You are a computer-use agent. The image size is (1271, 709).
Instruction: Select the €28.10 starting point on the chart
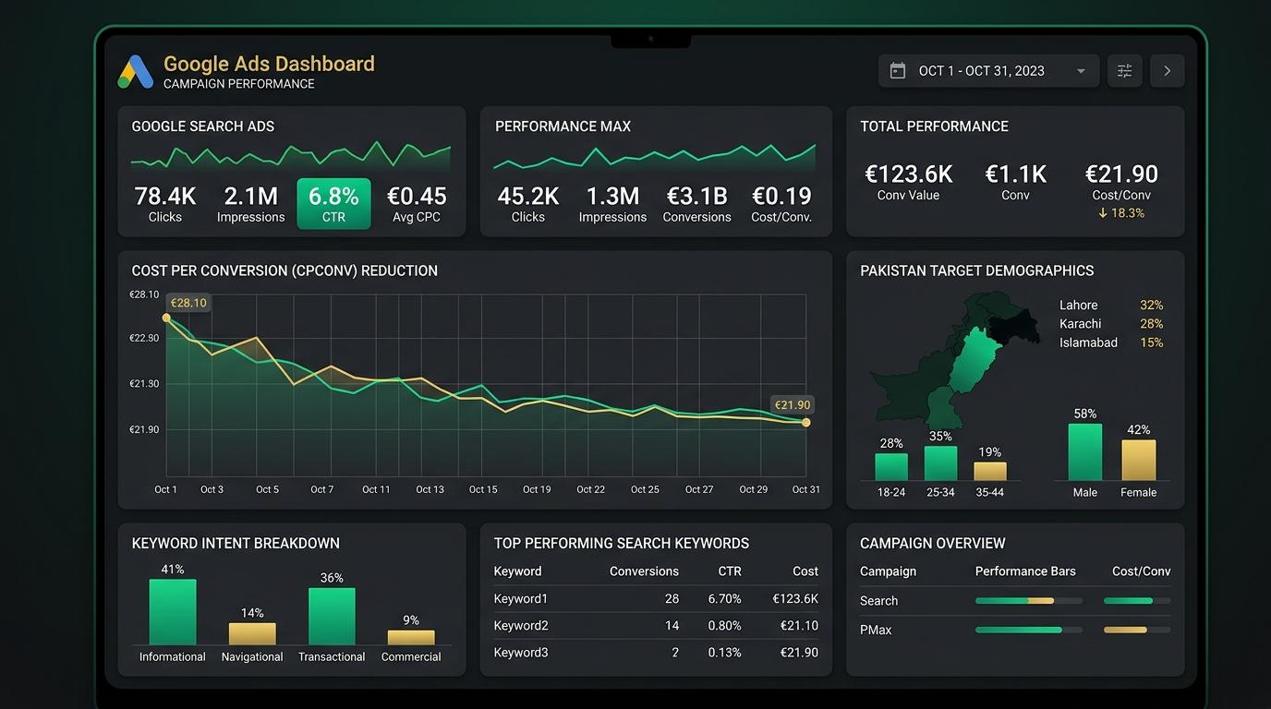(166, 318)
